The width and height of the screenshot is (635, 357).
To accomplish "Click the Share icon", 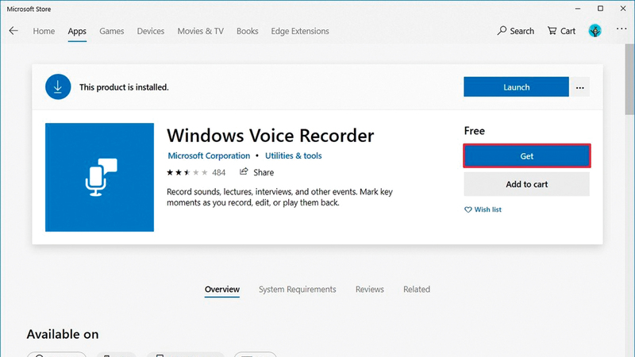I will tap(244, 172).
